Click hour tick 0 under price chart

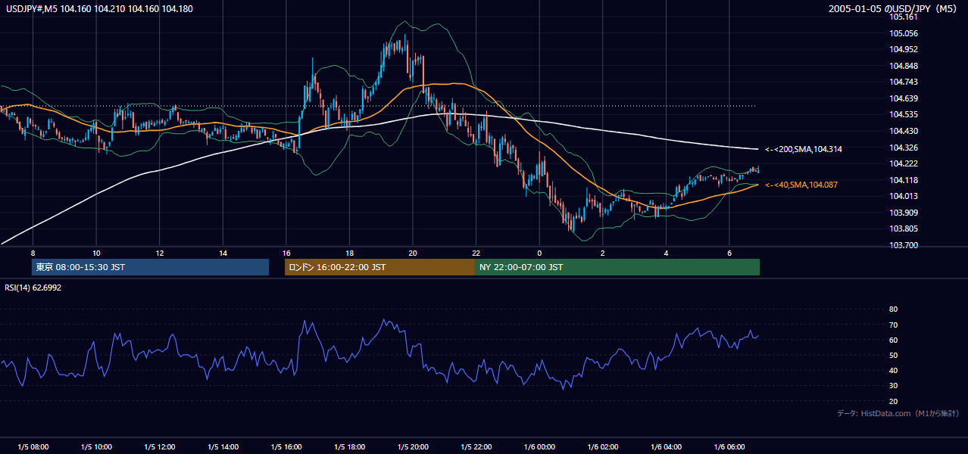pyautogui.click(x=539, y=253)
